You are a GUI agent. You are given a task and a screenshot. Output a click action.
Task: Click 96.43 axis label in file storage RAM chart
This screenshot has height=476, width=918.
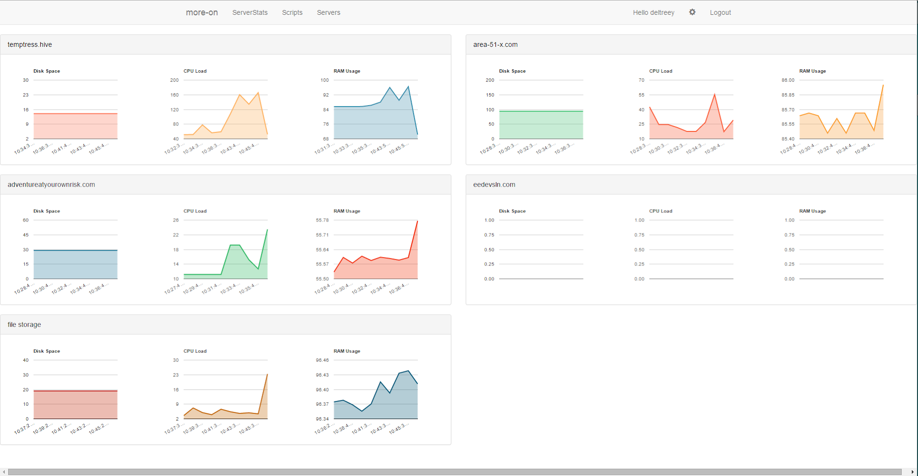tap(322, 375)
